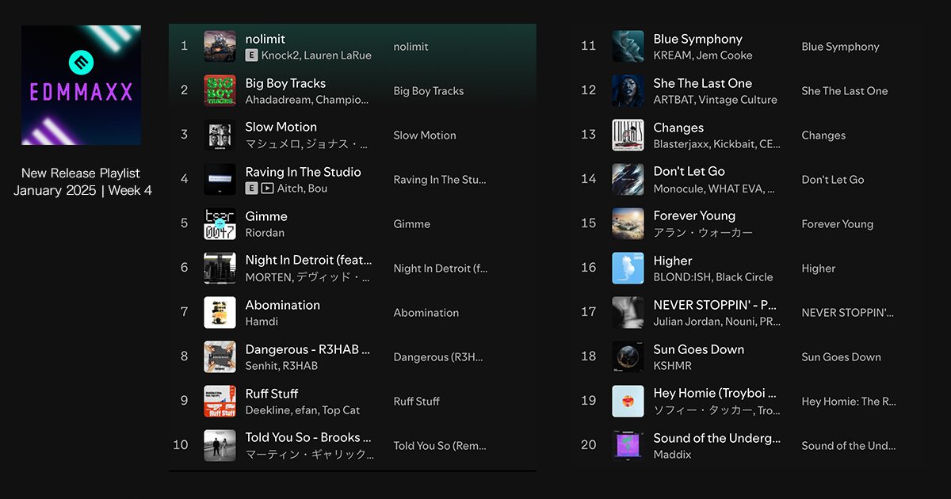Select the Big Boy Tracks song title

285,83
